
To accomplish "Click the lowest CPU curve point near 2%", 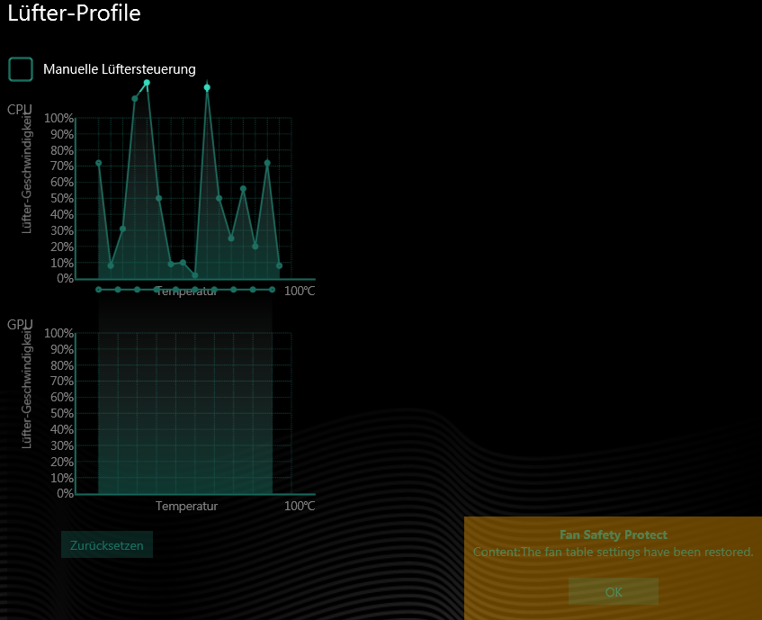I will coord(195,275).
